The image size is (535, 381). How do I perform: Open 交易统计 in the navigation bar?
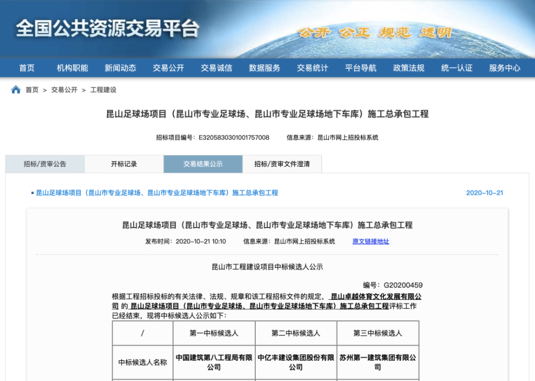[312, 68]
